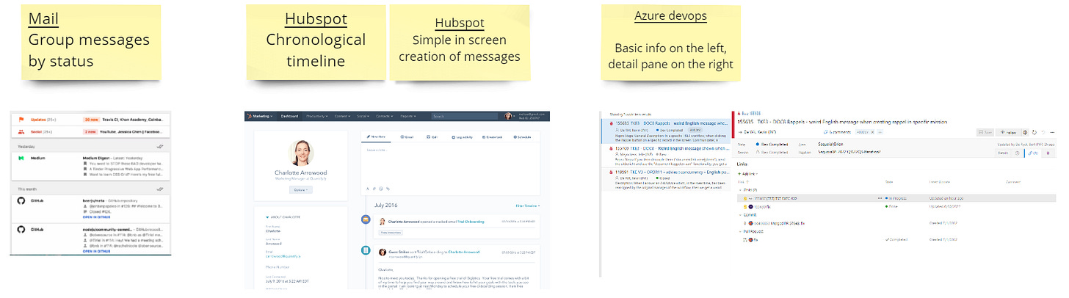Click Add link in Azure Links section
The height and width of the screenshot is (298, 1069).
click(749, 174)
